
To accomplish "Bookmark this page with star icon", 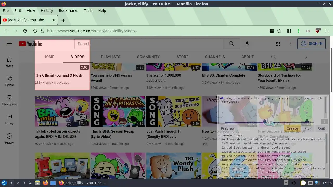I will pos(279,31).
